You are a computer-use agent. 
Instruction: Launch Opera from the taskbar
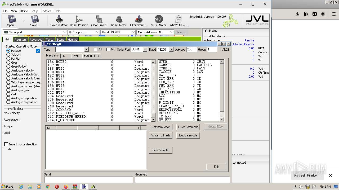pyautogui.click(x=57, y=187)
